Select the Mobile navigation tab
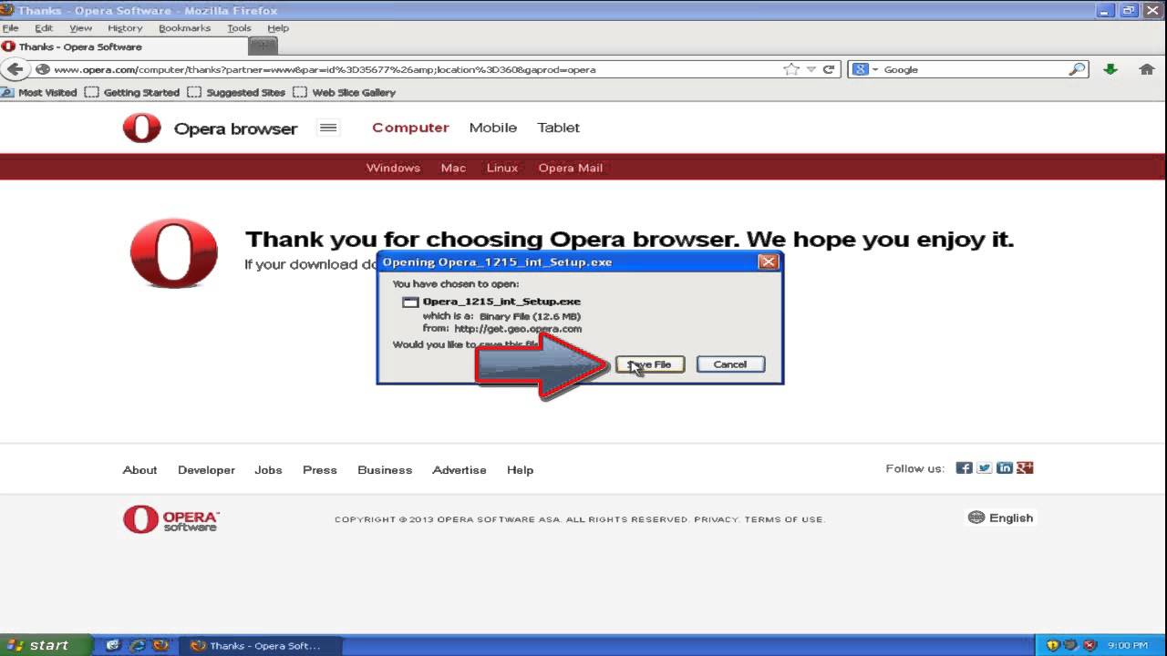Viewport: 1167px width, 656px height. click(x=493, y=128)
